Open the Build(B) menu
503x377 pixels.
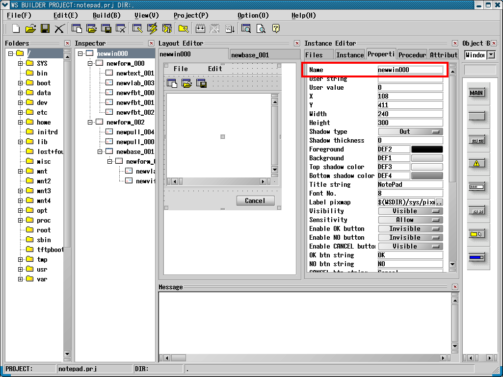pos(106,15)
